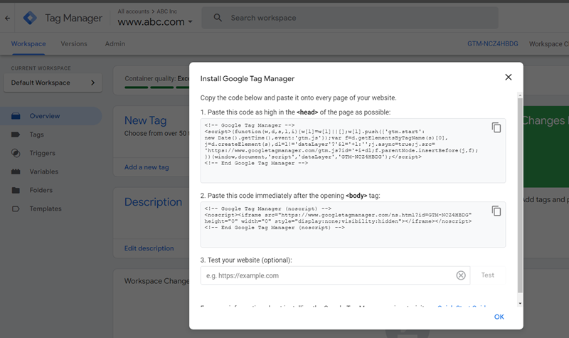Select Overview in the sidebar
Viewport: 569px width, 338px height.
pyautogui.click(x=50, y=116)
